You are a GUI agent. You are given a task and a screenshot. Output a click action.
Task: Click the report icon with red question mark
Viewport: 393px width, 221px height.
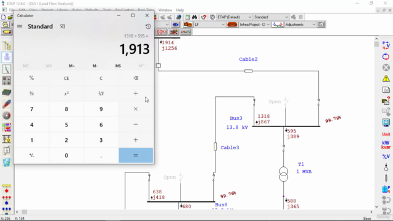386,101
